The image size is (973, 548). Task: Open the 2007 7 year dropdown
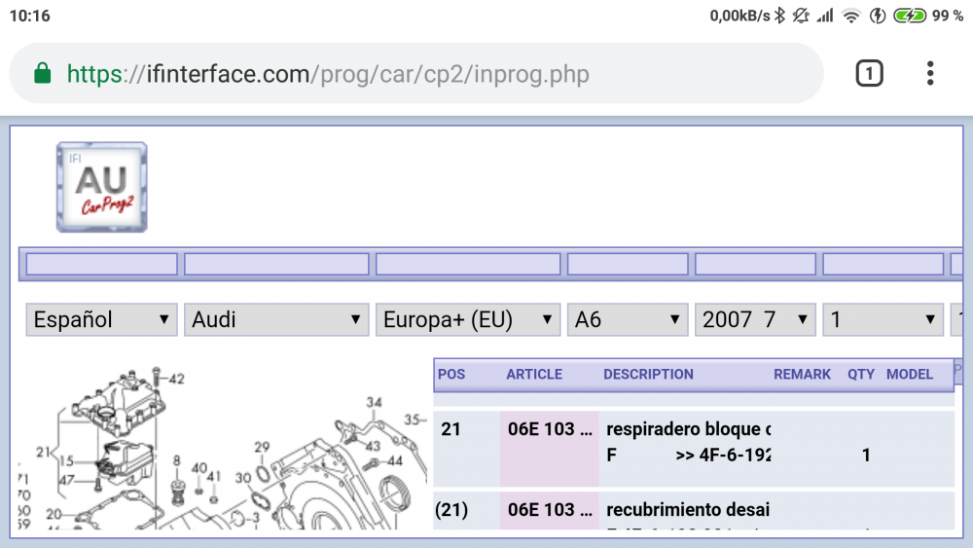point(755,319)
